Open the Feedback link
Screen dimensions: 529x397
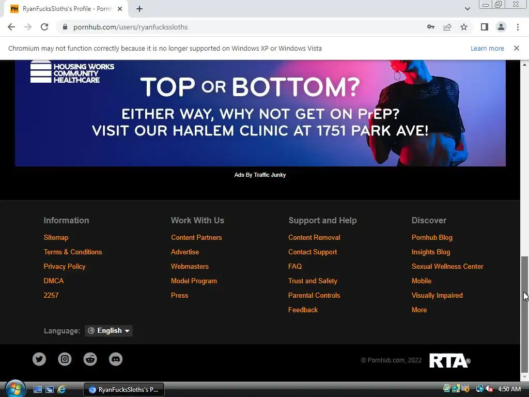pyautogui.click(x=303, y=310)
